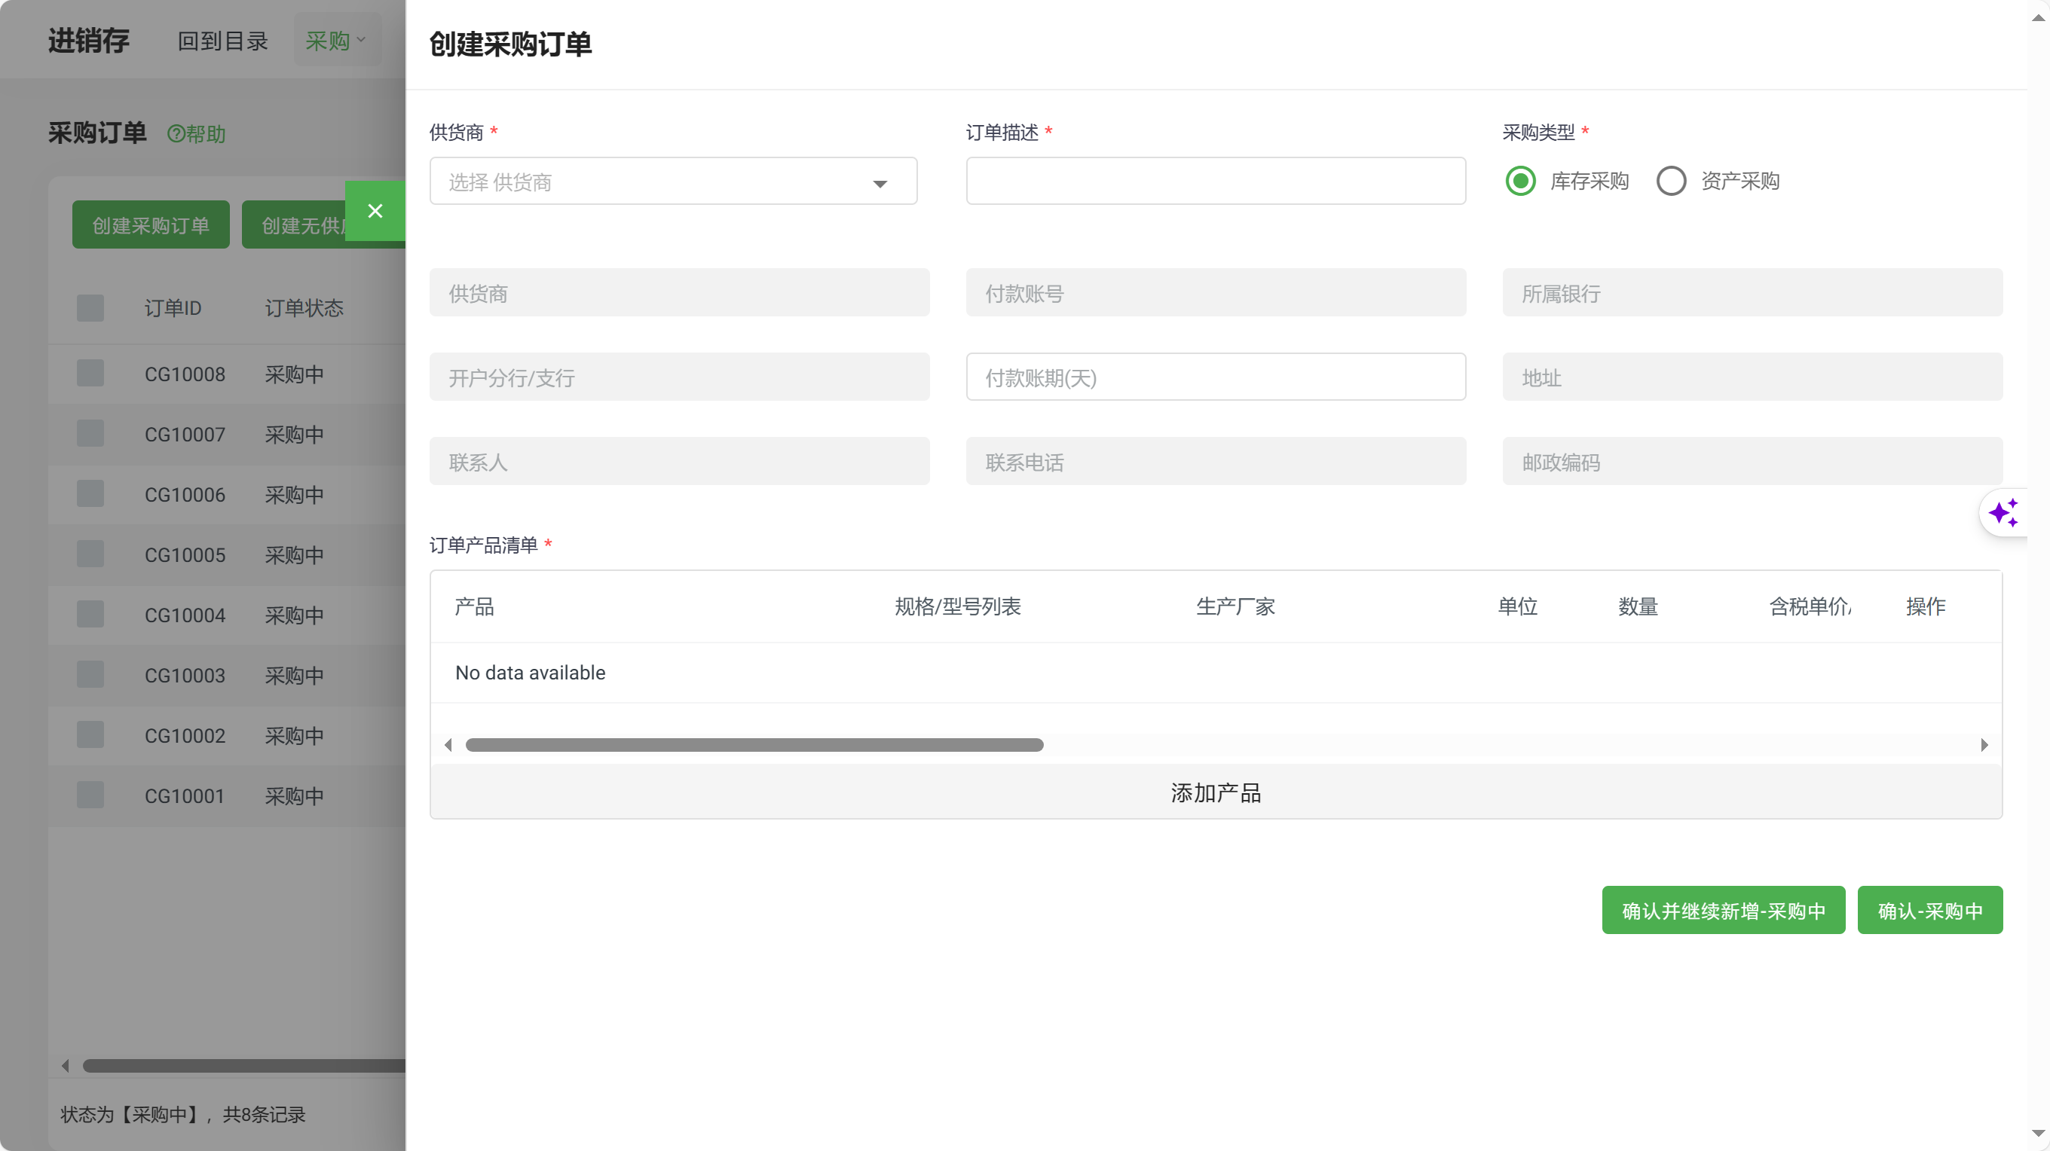
Task: Click the disabled 地址 field
Action: click(x=1752, y=376)
